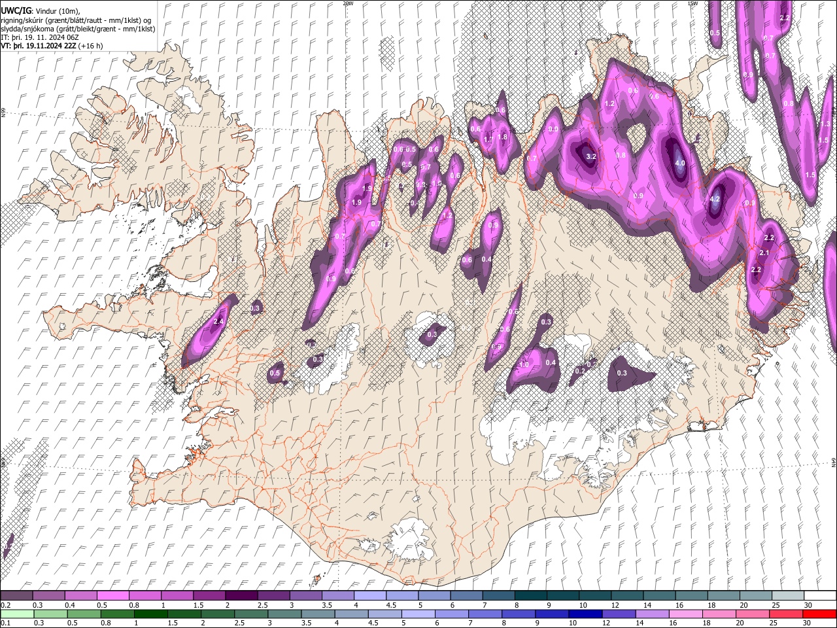
Task: Click the header line starting 'slydda/snjókoma'
Action: tap(78, 29)
